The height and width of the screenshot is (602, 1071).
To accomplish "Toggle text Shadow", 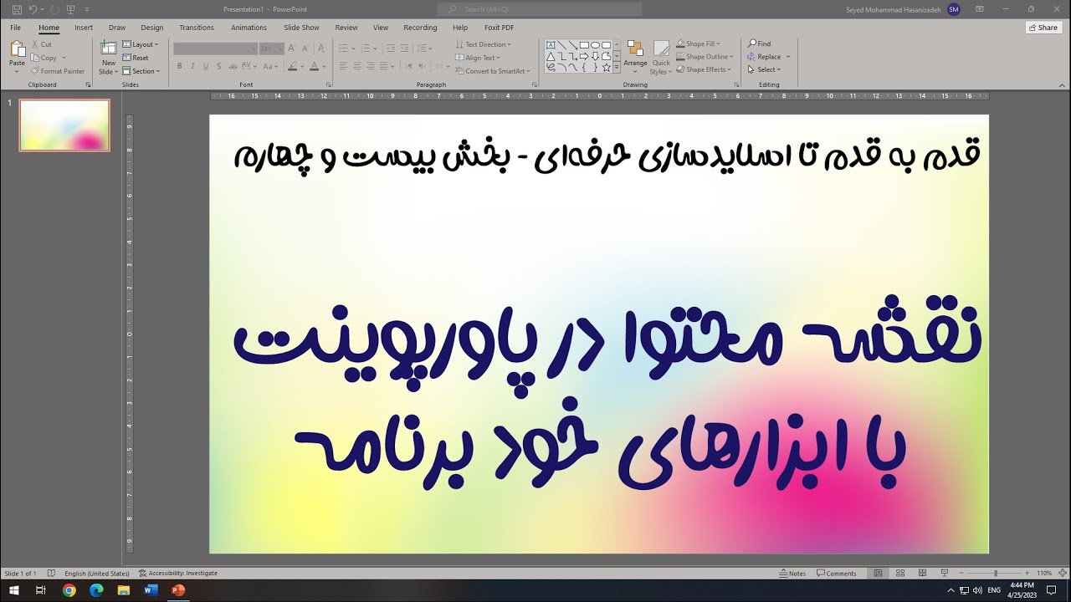I will coord(219,66).
